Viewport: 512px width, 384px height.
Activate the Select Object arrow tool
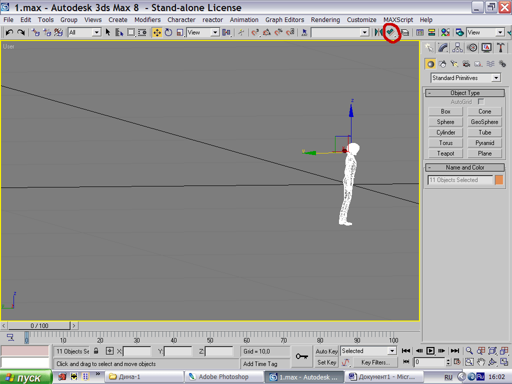(108, 32)
